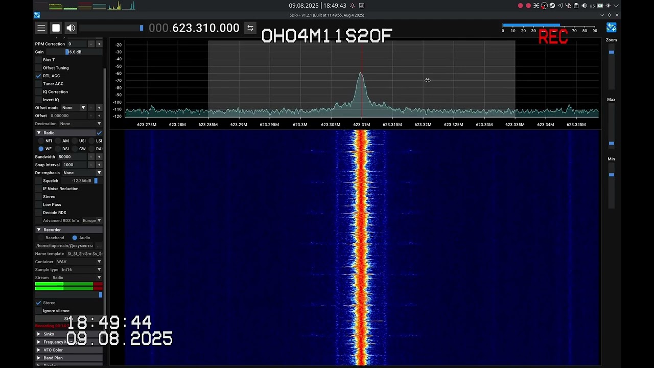Click the SDR++ app icon in title bar
The image size is (654, 368).
click(37, 15)
